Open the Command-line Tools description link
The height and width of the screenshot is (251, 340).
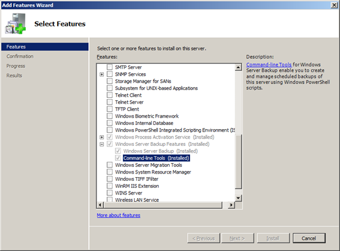(x=269, y=65)
